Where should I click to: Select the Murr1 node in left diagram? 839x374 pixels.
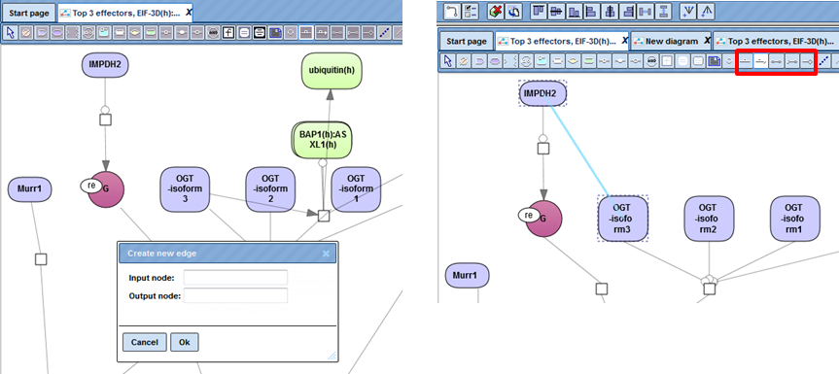click(29, 189)
